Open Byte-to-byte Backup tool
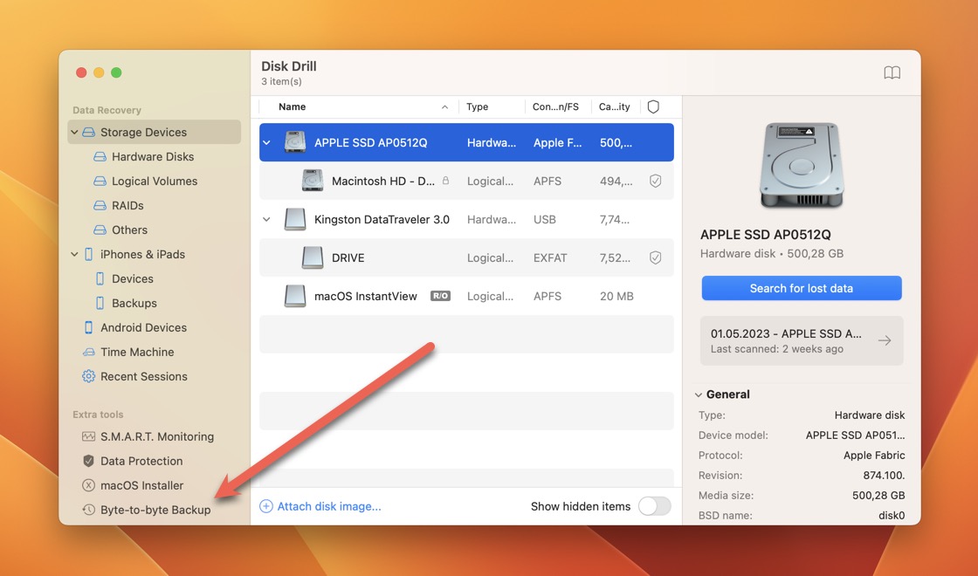The image size is (978, 576). 155,510
